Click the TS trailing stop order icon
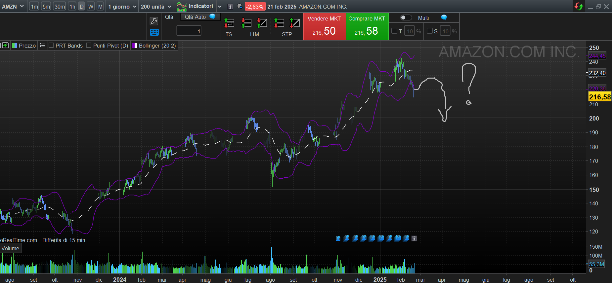 229,23
